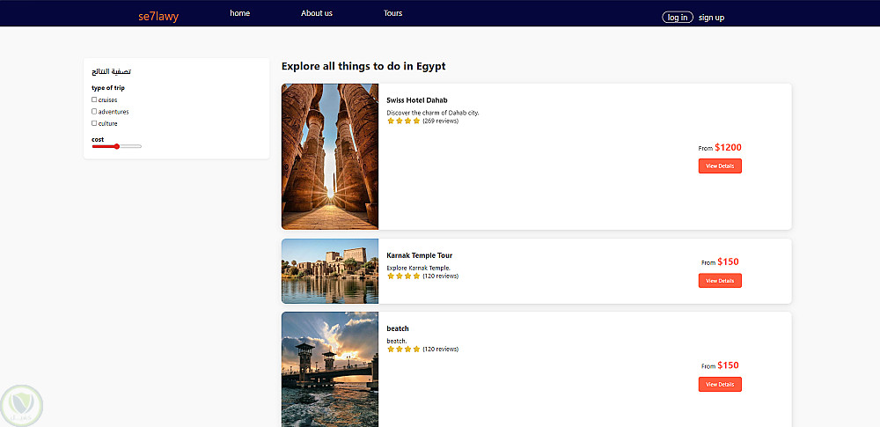View Details for Swiss Hotel Dahab
880x427 pixels.
[720, 166]
